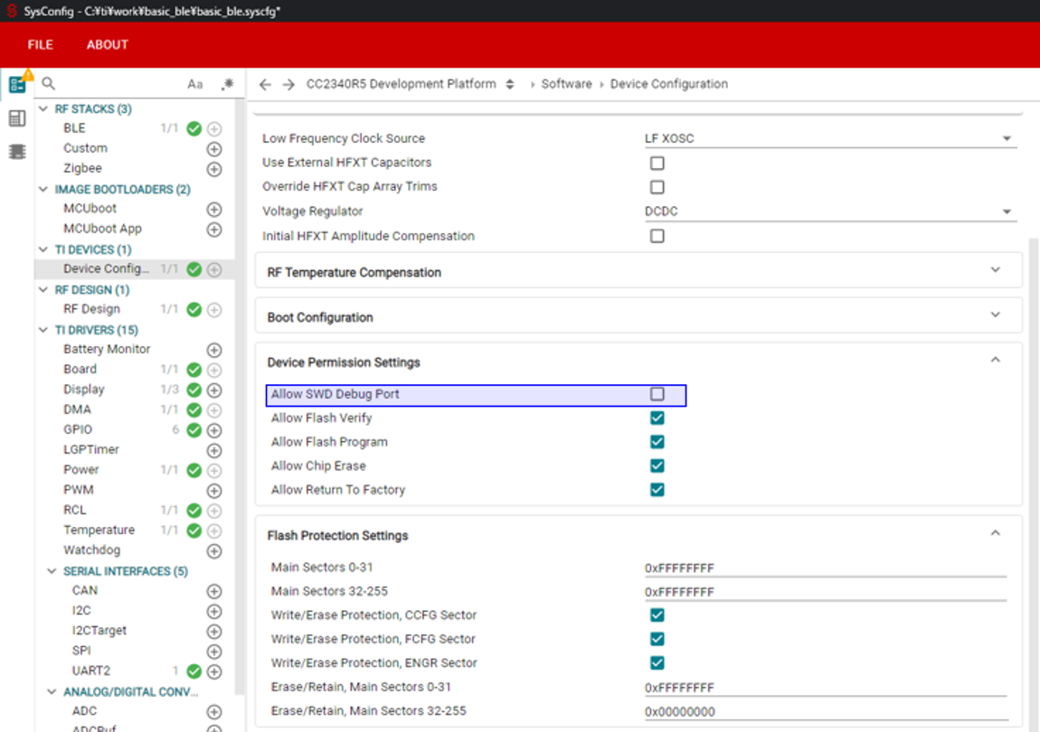Open the FILE menu

(x=41, y=44)
